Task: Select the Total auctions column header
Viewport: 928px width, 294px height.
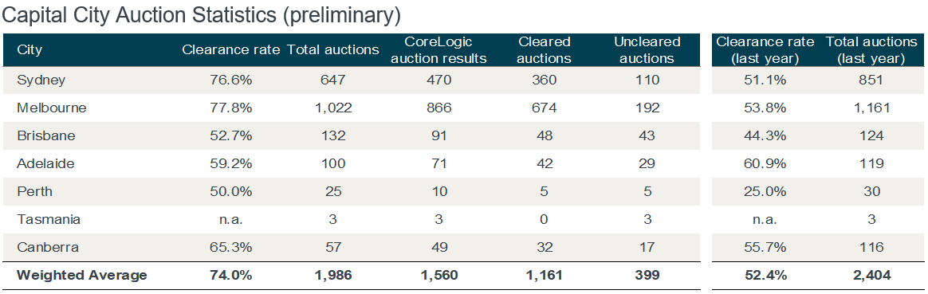Action: pyautogui.click(x=332, y=50)
